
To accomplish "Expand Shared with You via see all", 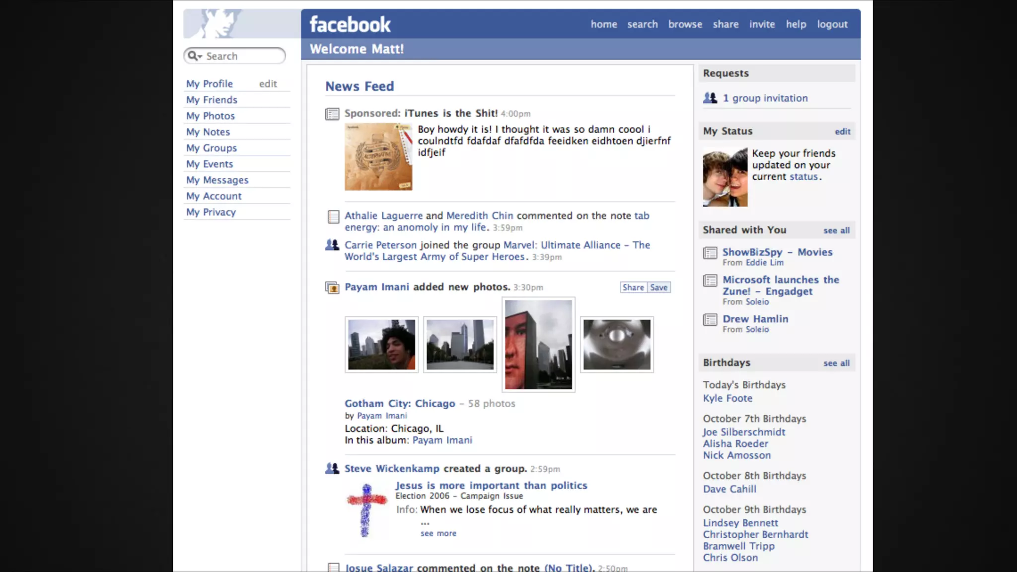I will click(836, 230).
